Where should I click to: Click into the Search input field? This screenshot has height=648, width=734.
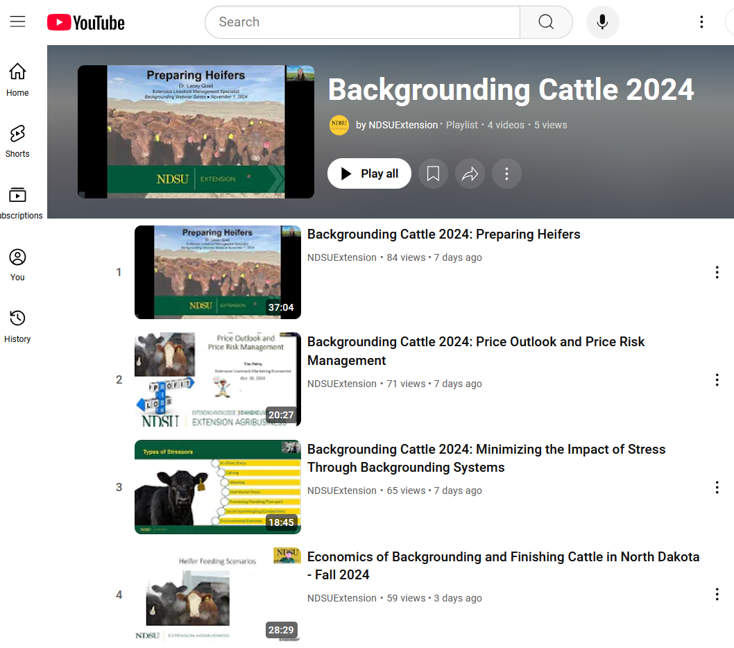[x=362, y=22]
